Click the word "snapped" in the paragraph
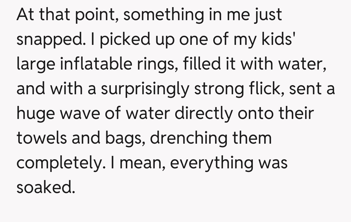 45,40
